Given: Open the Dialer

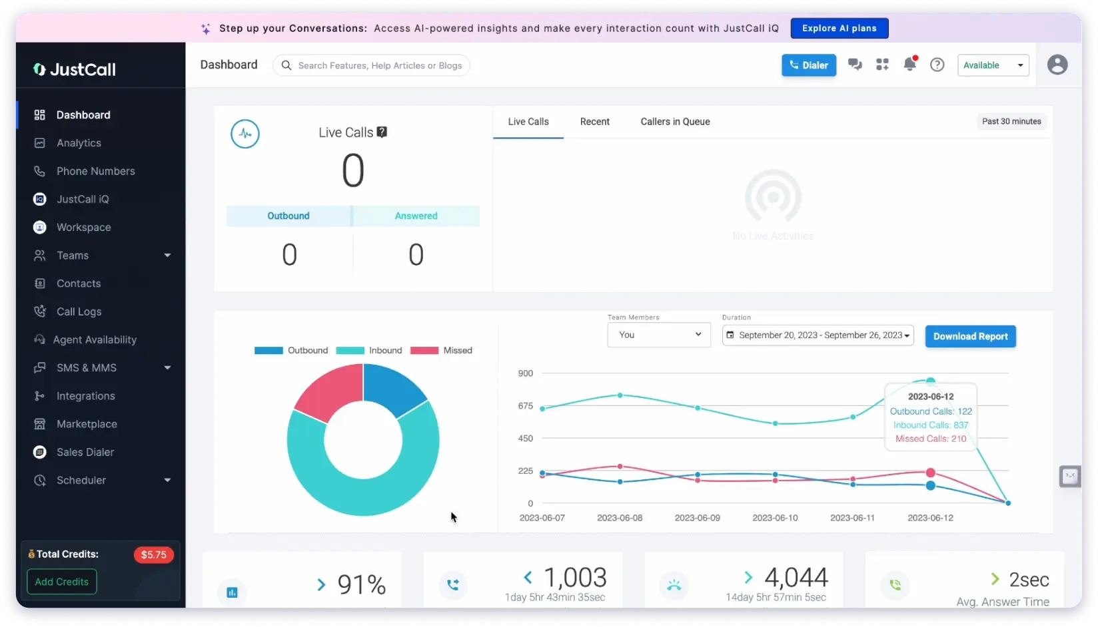Looking at the screenshot, I should click(x=808, y=65).
